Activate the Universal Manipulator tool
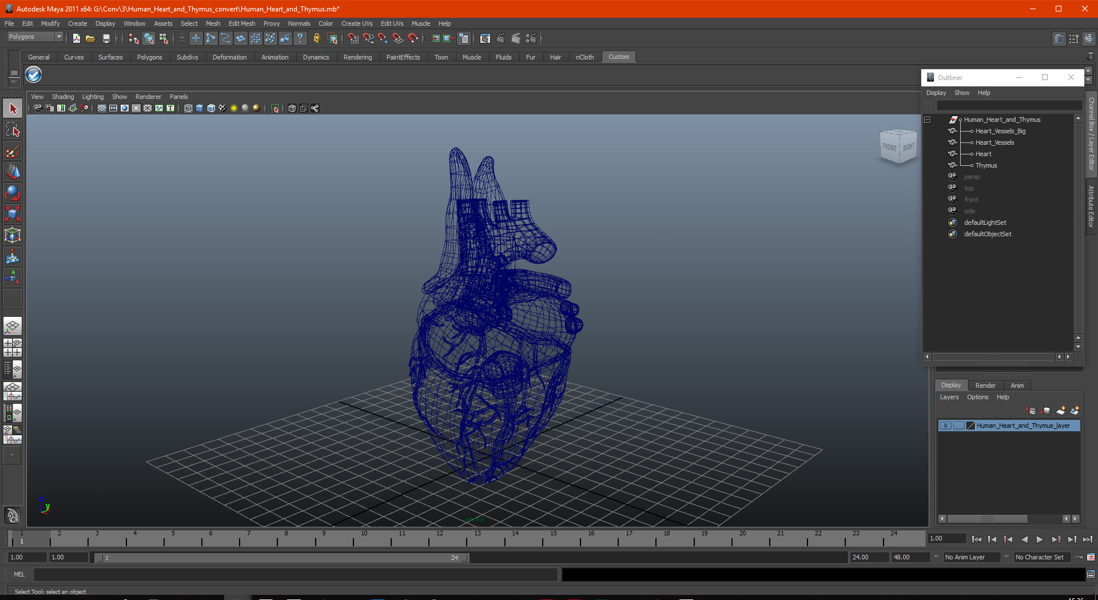Image resolution: width=1098 pixels, height=600 pixels. tap(13, 235)
